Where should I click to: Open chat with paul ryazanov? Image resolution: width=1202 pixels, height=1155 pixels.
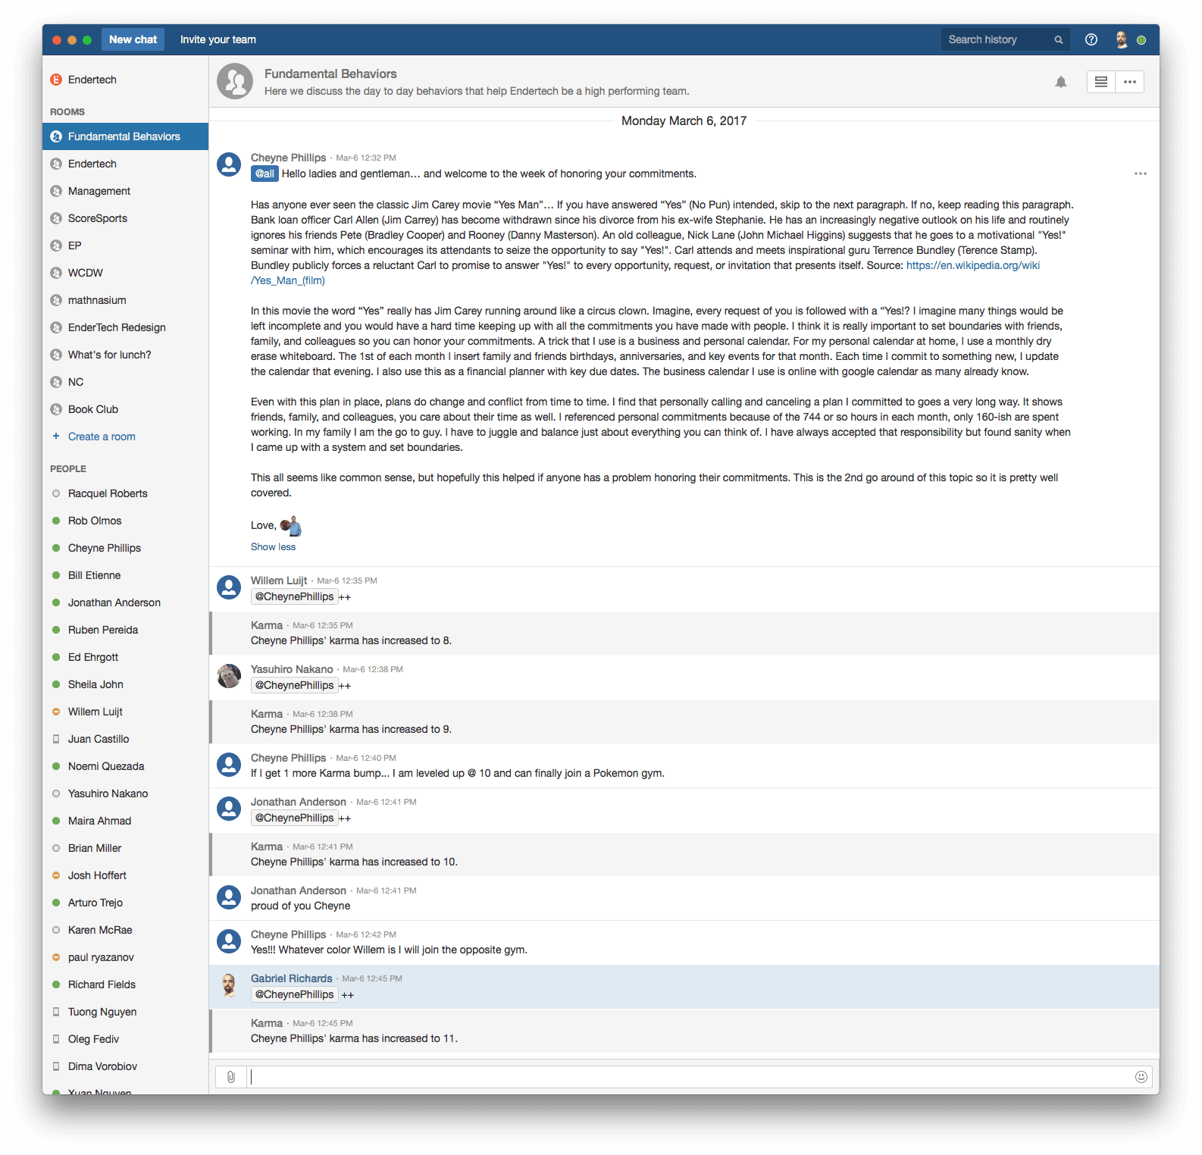pyautogui.click(x=125, y=957)
